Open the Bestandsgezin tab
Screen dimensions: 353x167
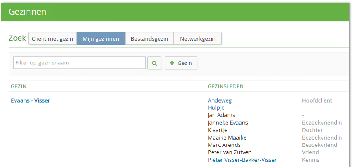[x=149, y=38]
